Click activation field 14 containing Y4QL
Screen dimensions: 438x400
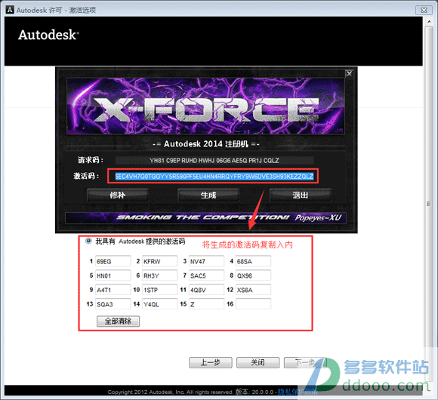pos(160,304)
